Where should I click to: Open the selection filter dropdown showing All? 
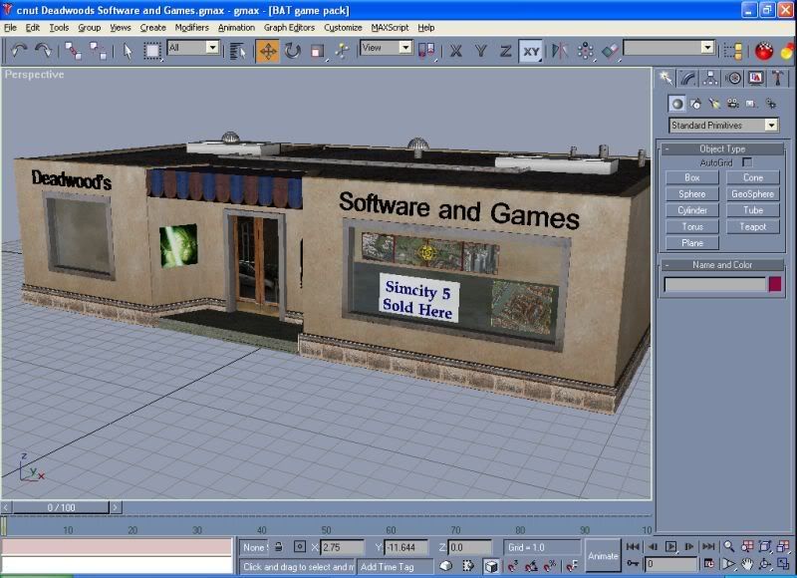point(192,48)
